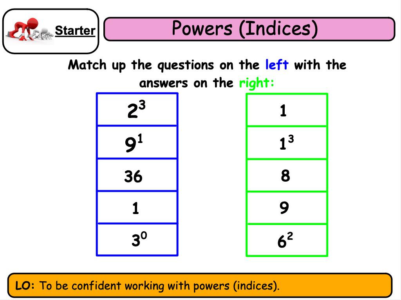
Task: Click the blue word "left"
Action: 277,65
